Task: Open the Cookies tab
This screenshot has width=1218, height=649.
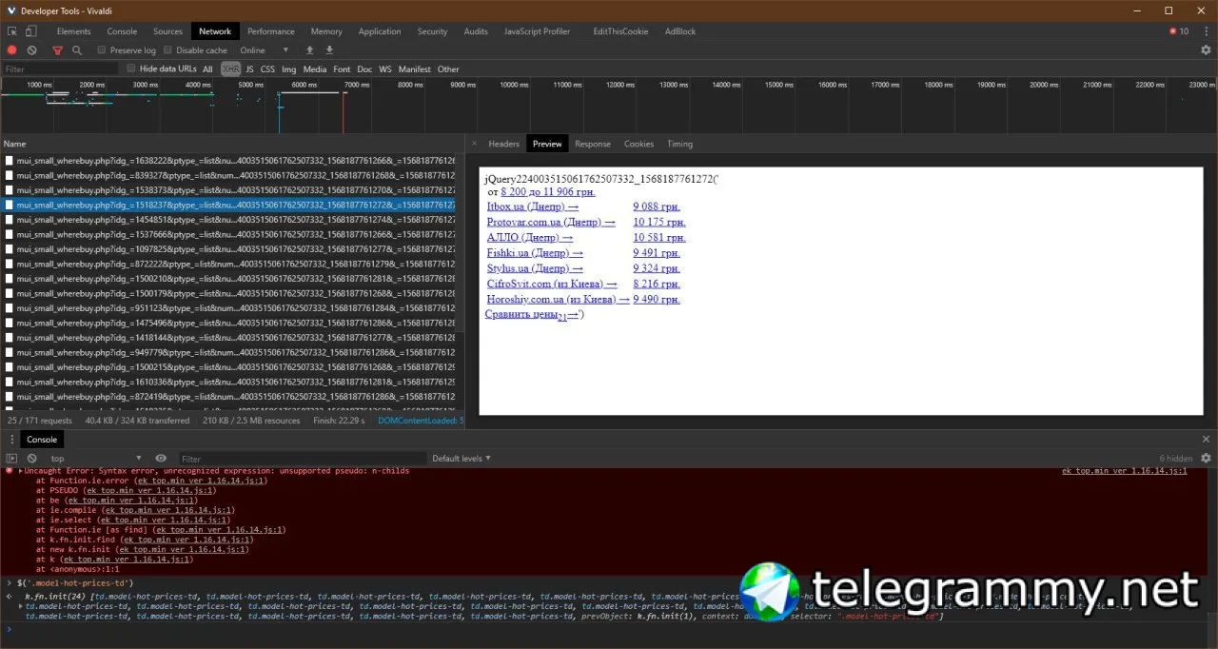Action: tap(638, 144)
